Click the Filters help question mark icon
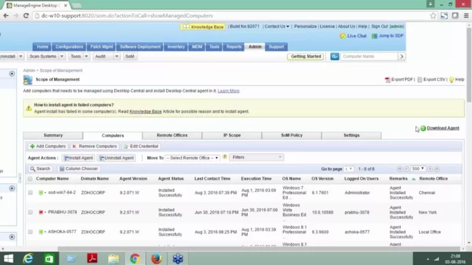The width and height of the screenshot is (472, 265). (x=224, y=157)
